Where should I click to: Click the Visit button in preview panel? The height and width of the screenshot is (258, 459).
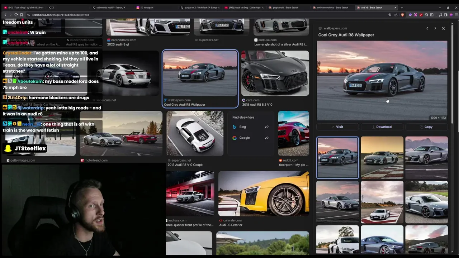click(337, 127)
